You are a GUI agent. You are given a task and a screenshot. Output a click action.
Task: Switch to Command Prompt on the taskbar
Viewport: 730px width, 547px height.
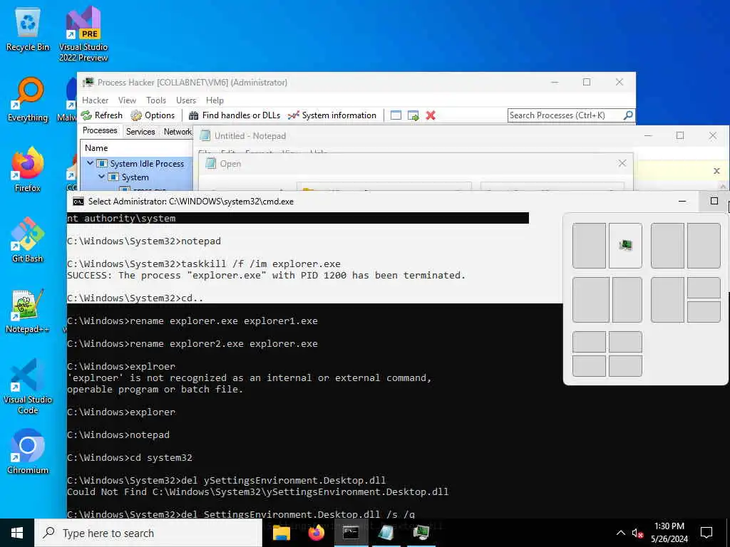(x=351, y=533)
